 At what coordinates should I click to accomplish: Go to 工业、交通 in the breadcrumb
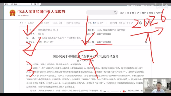[58, 23]
